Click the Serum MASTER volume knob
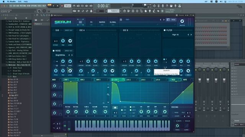The image size is (245, 137). (x=182, y=21)
